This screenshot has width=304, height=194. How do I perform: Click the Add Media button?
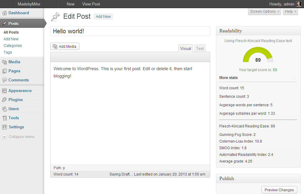point(65,46)
